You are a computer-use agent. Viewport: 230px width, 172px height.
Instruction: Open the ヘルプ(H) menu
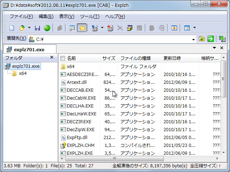click(115, 16)
